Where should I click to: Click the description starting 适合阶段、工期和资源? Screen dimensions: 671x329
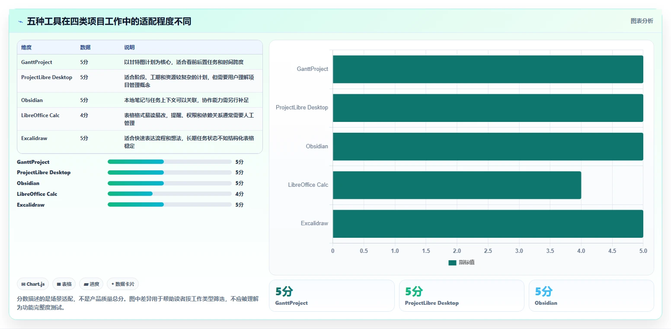pyautogui.click(x=189, y=81)
